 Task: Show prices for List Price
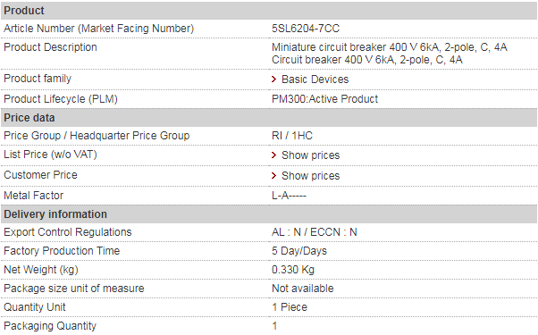point(310,155)
